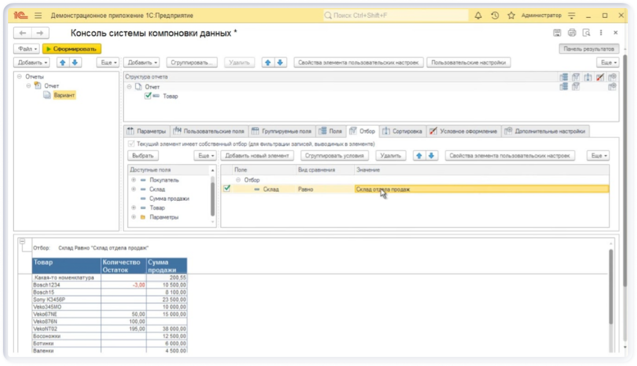Close the console form with small x
Viewport: 637px width, 366px height.
[615, 33]
